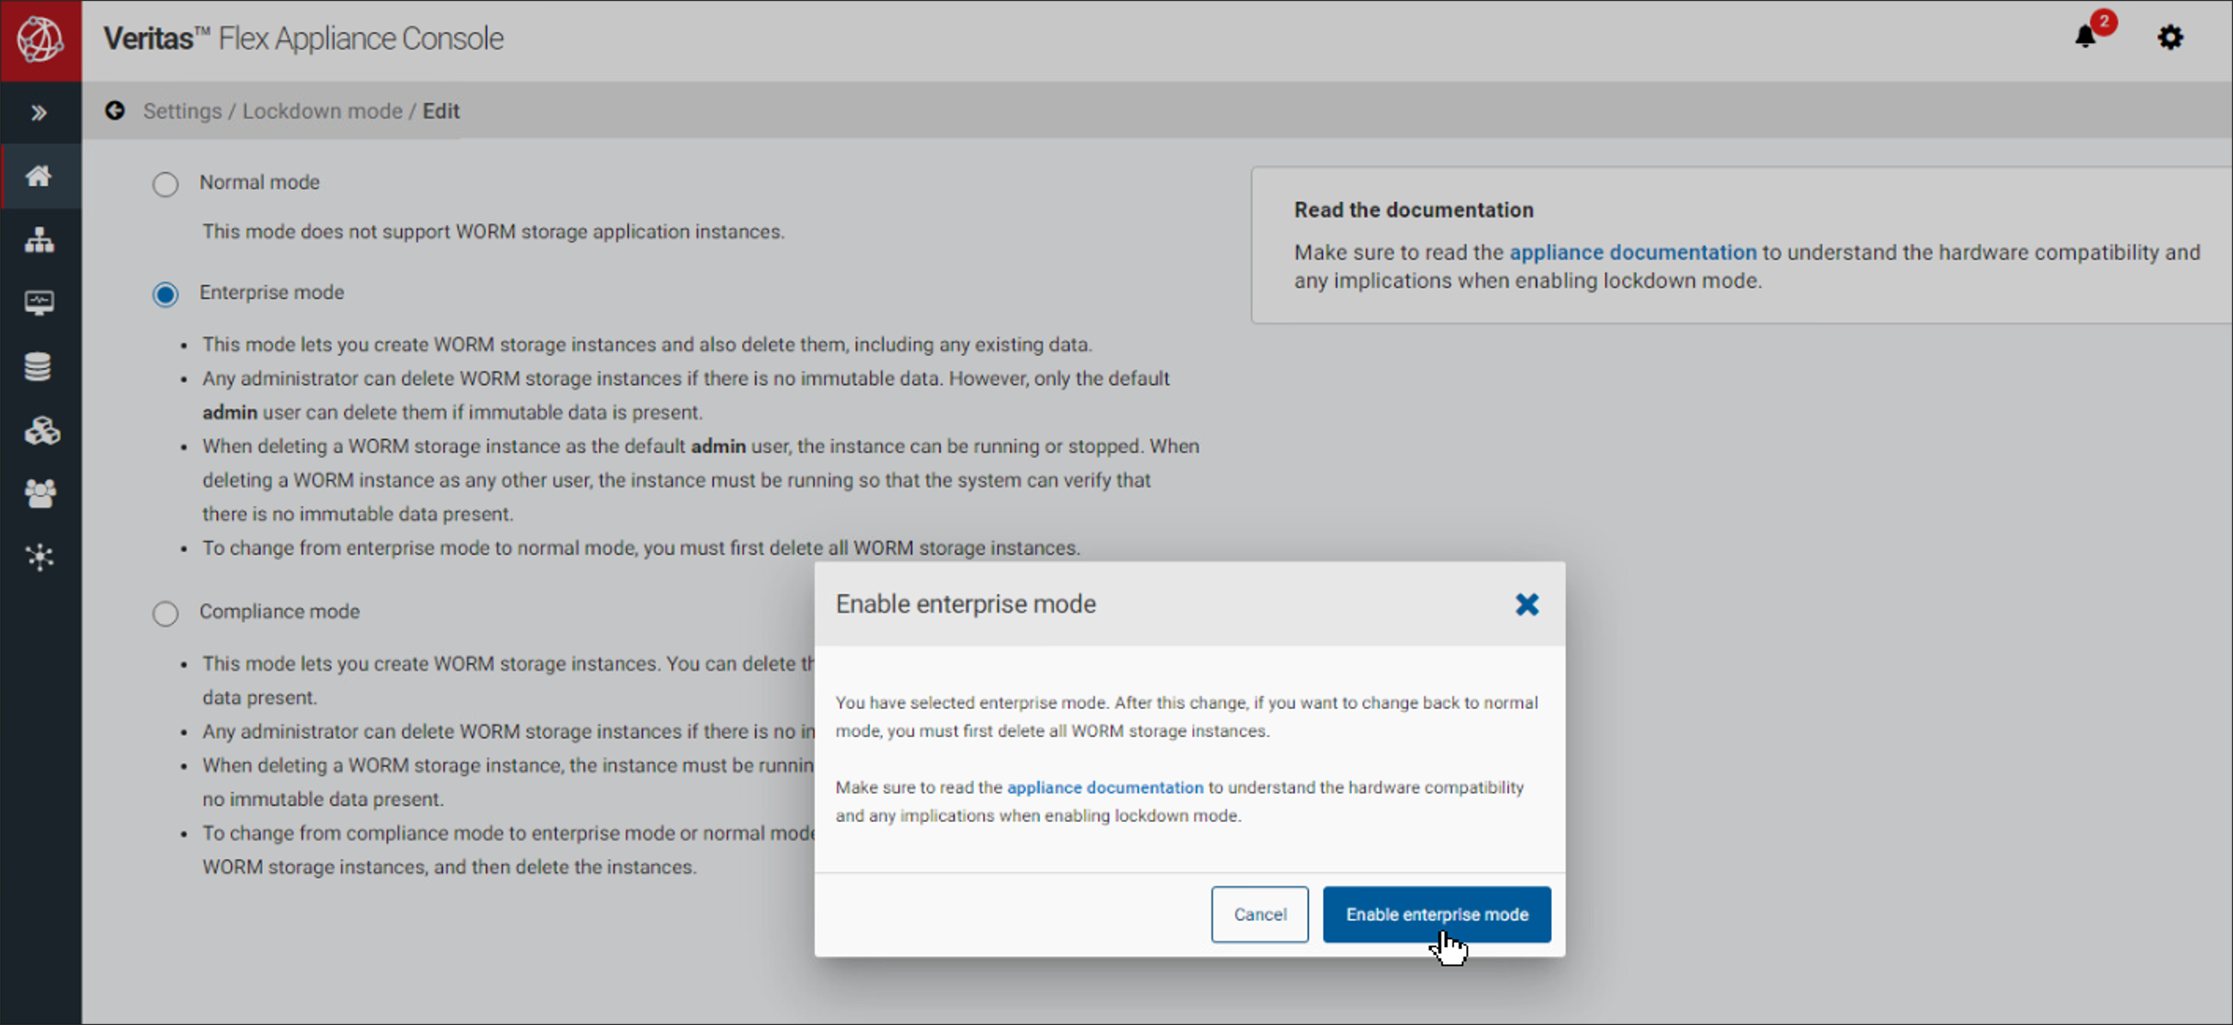Click the Veritas Flex Appliance Console title
This screenshot has height=1025, width=2233.
tap(303, 39)
